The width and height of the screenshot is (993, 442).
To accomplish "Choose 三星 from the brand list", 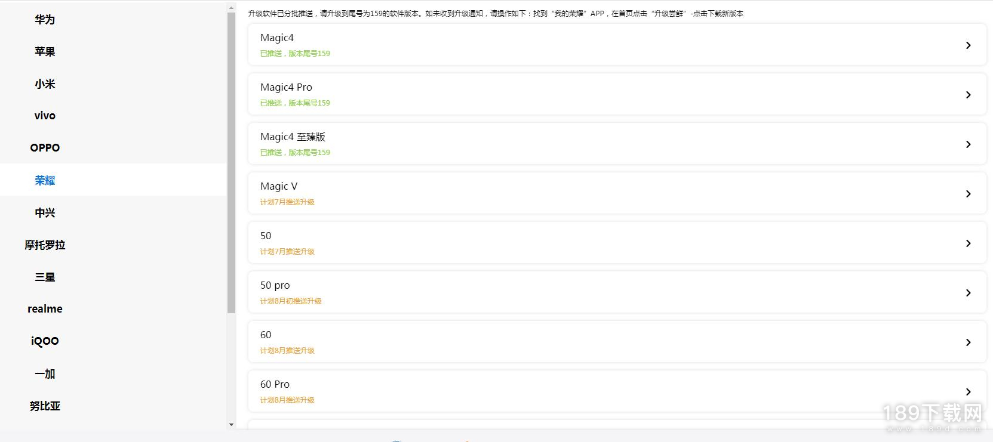I will [45, 277].
